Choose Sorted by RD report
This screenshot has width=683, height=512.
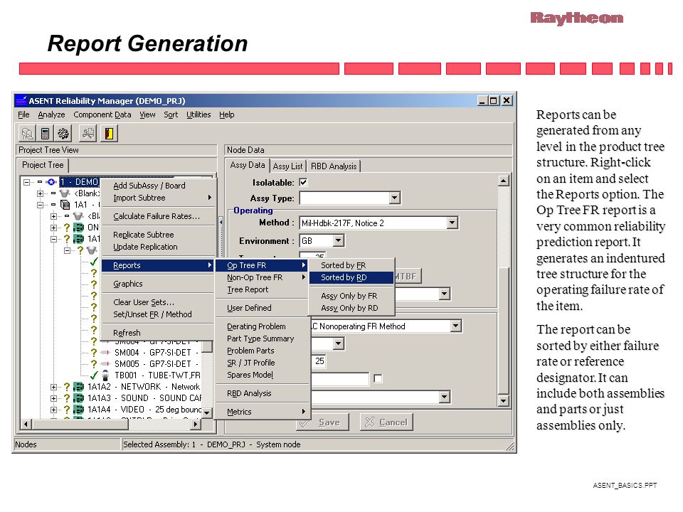(351, 277)
